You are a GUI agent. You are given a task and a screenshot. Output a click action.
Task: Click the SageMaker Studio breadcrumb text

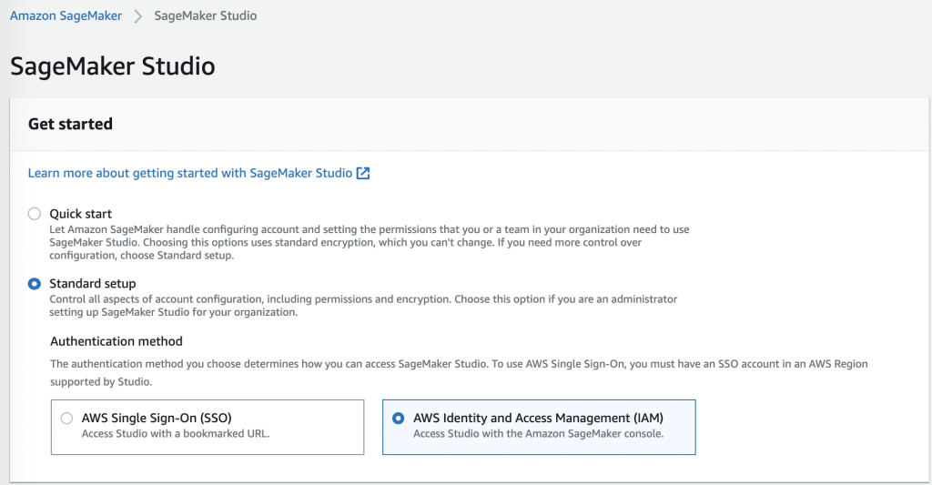tap(206, 16)
